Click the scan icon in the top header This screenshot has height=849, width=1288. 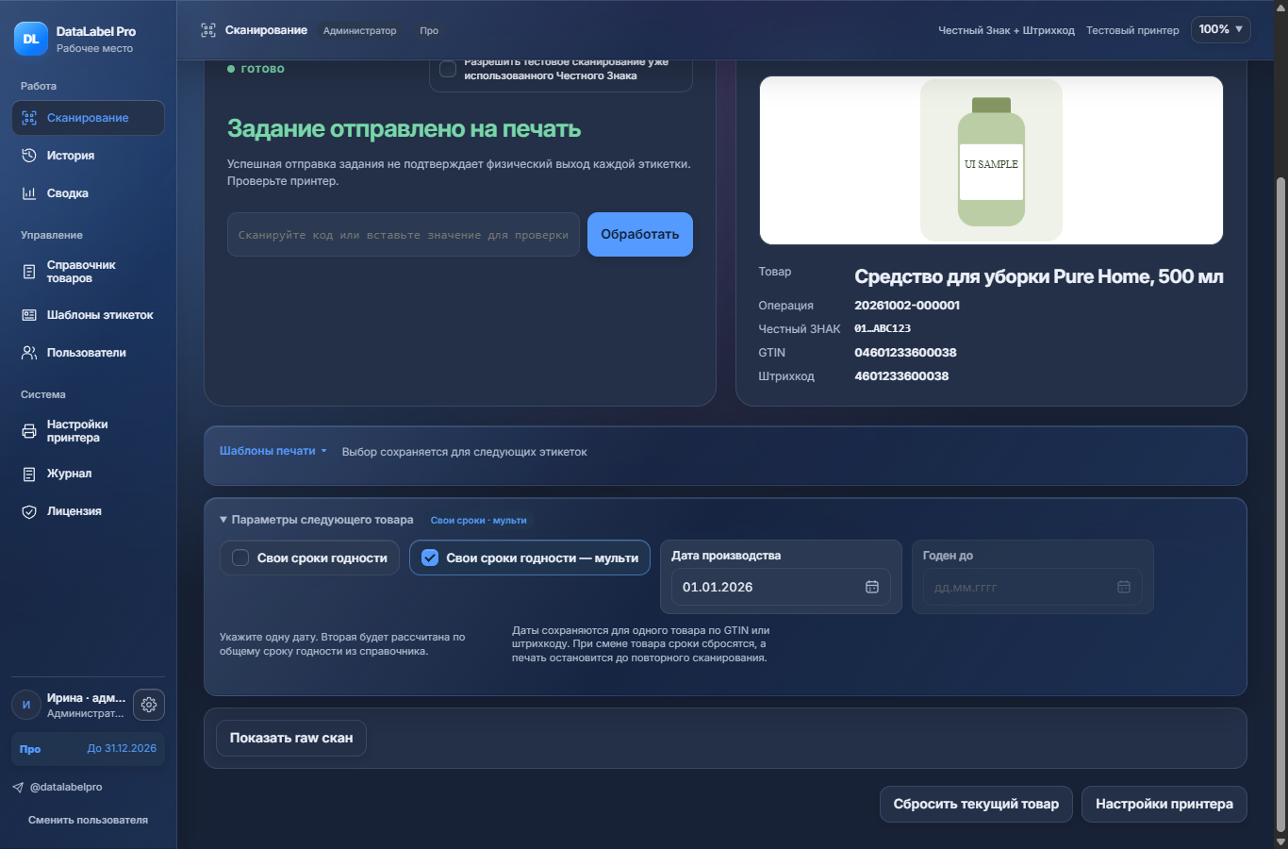pyautogui.click(x=208, y=30)
